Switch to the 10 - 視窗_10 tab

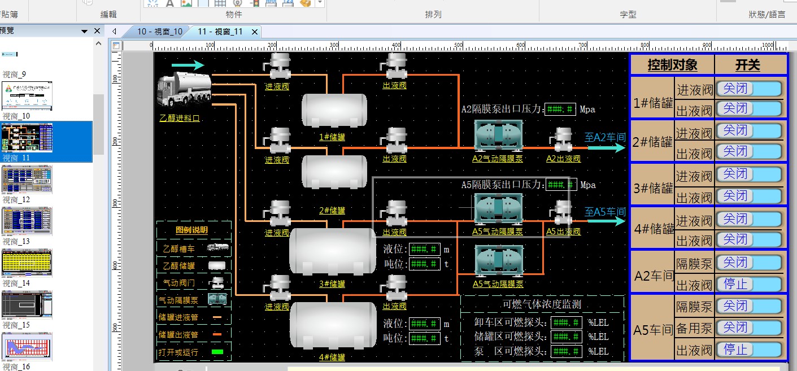[160, 32]
